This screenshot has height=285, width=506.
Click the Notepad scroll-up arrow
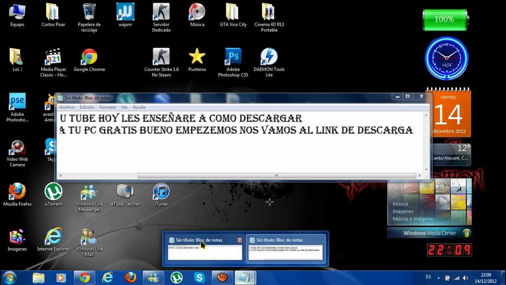[x=427, y=115]
